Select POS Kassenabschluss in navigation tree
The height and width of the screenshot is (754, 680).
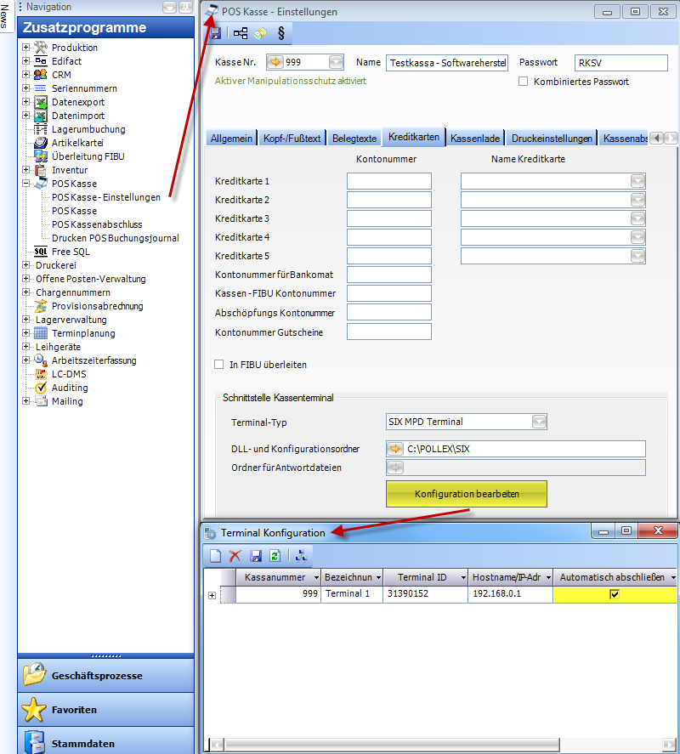click(96, 224)
